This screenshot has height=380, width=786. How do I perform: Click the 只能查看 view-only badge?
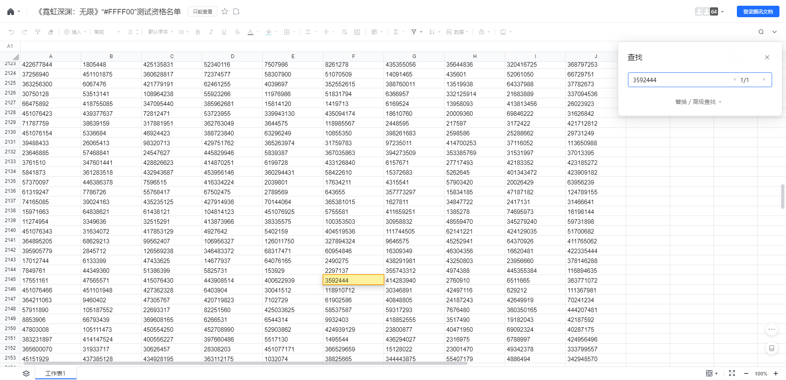203,11
